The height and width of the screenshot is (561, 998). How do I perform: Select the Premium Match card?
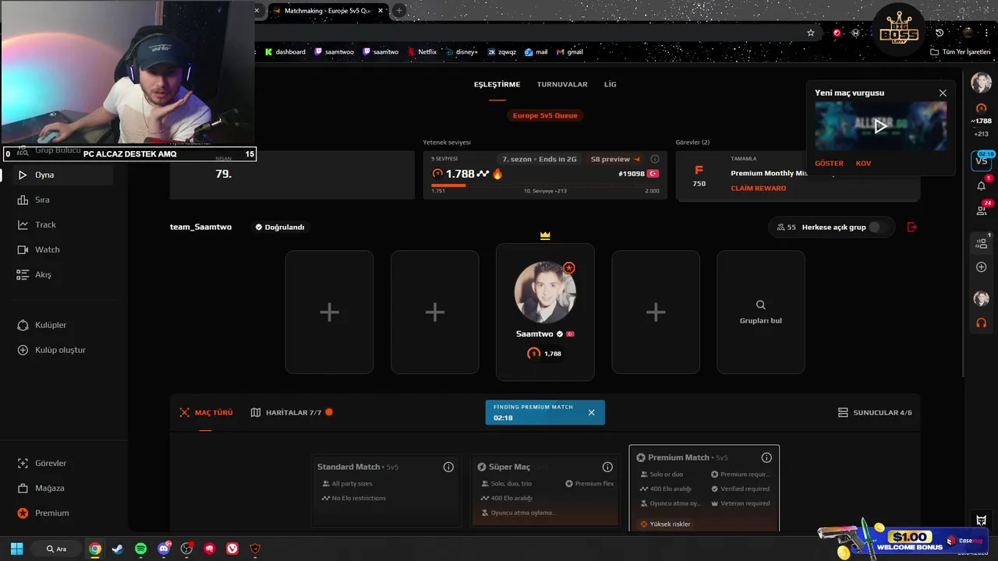704,489
